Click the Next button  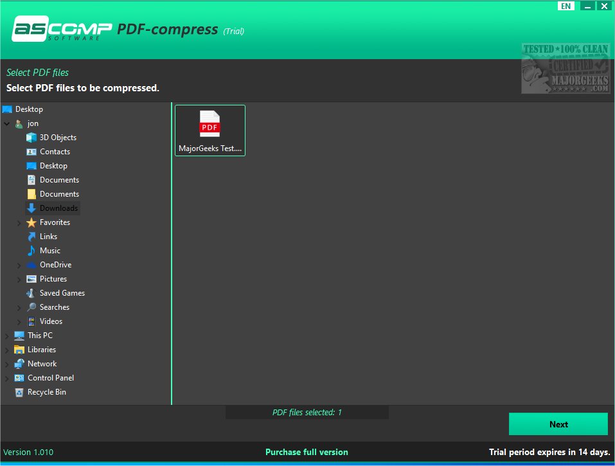pyautogui.click(x=558, y=424)
